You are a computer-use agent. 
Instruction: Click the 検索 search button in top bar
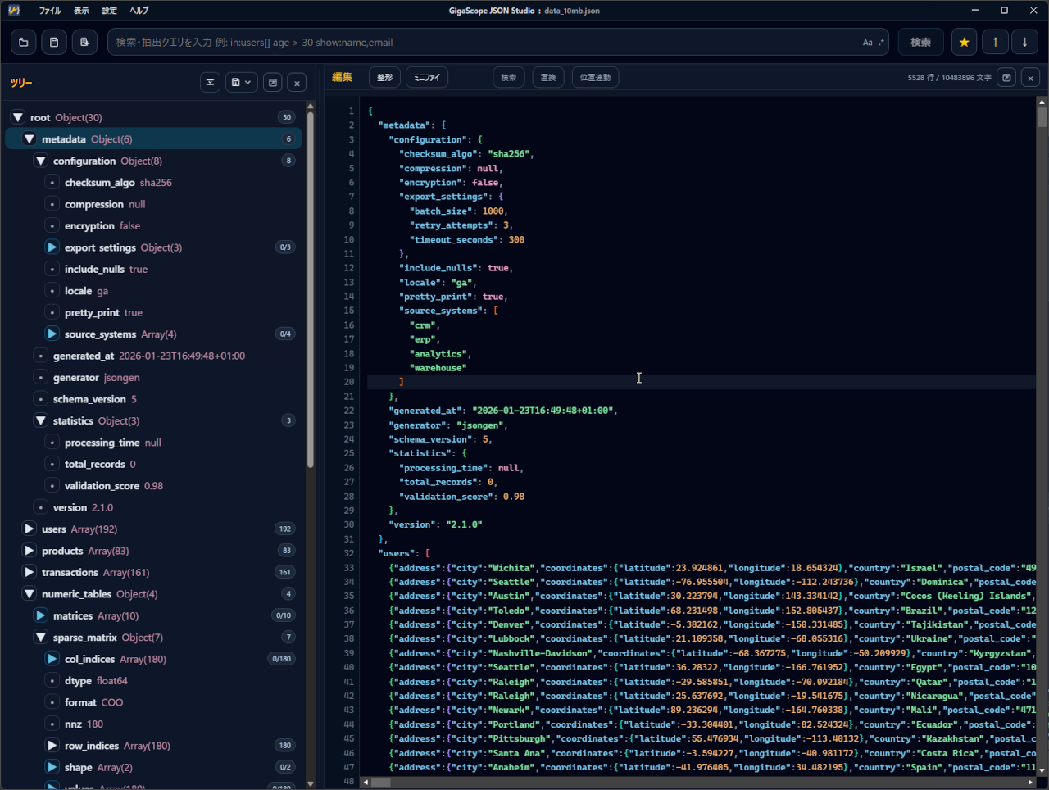pos(920,42)
